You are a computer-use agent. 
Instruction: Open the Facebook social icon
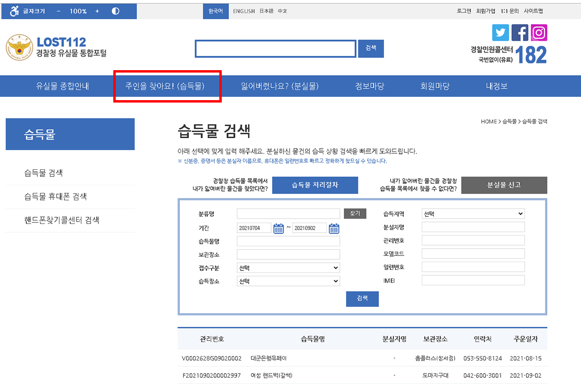(x=520, y=32)
